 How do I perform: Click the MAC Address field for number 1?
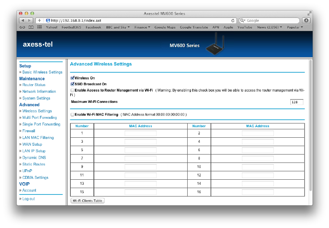click(141, 133)
